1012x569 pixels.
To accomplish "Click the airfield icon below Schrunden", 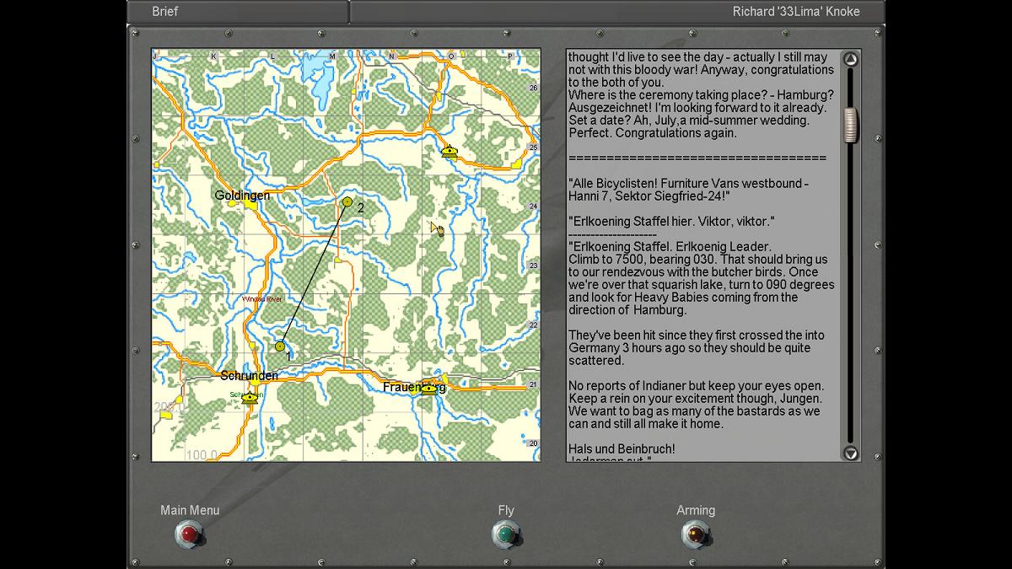I will pyautogui.click(x=250, y=398).
